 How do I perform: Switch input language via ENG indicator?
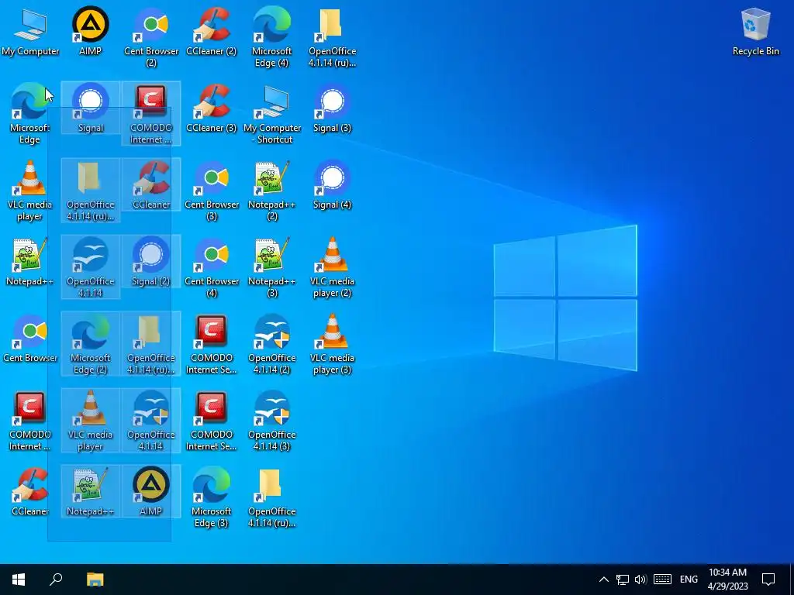(689, 580)
